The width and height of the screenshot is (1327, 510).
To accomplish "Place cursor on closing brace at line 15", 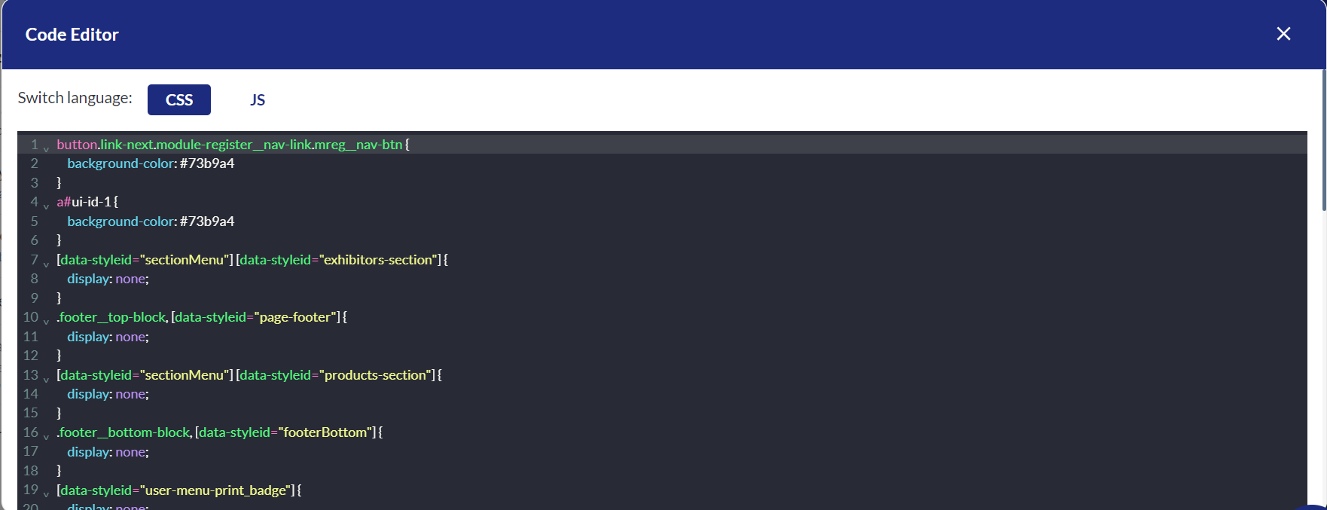I will pyautogui.click(x=59, y=413).
